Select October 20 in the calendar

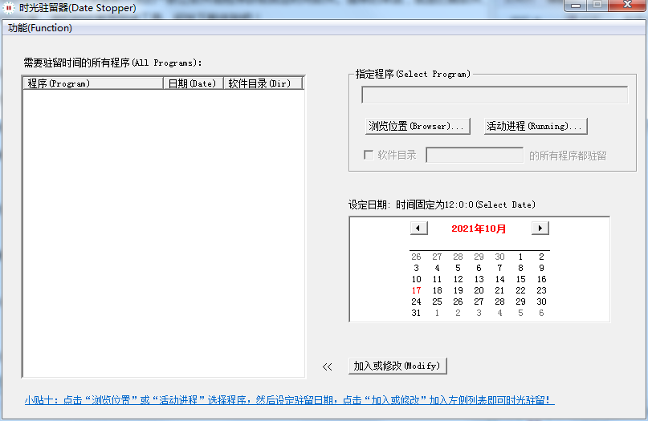479,290
